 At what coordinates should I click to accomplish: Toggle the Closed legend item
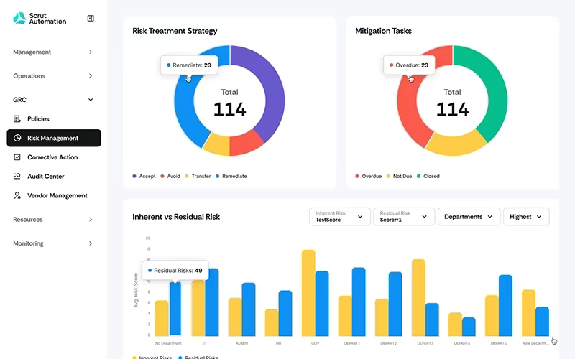point(428,176)
